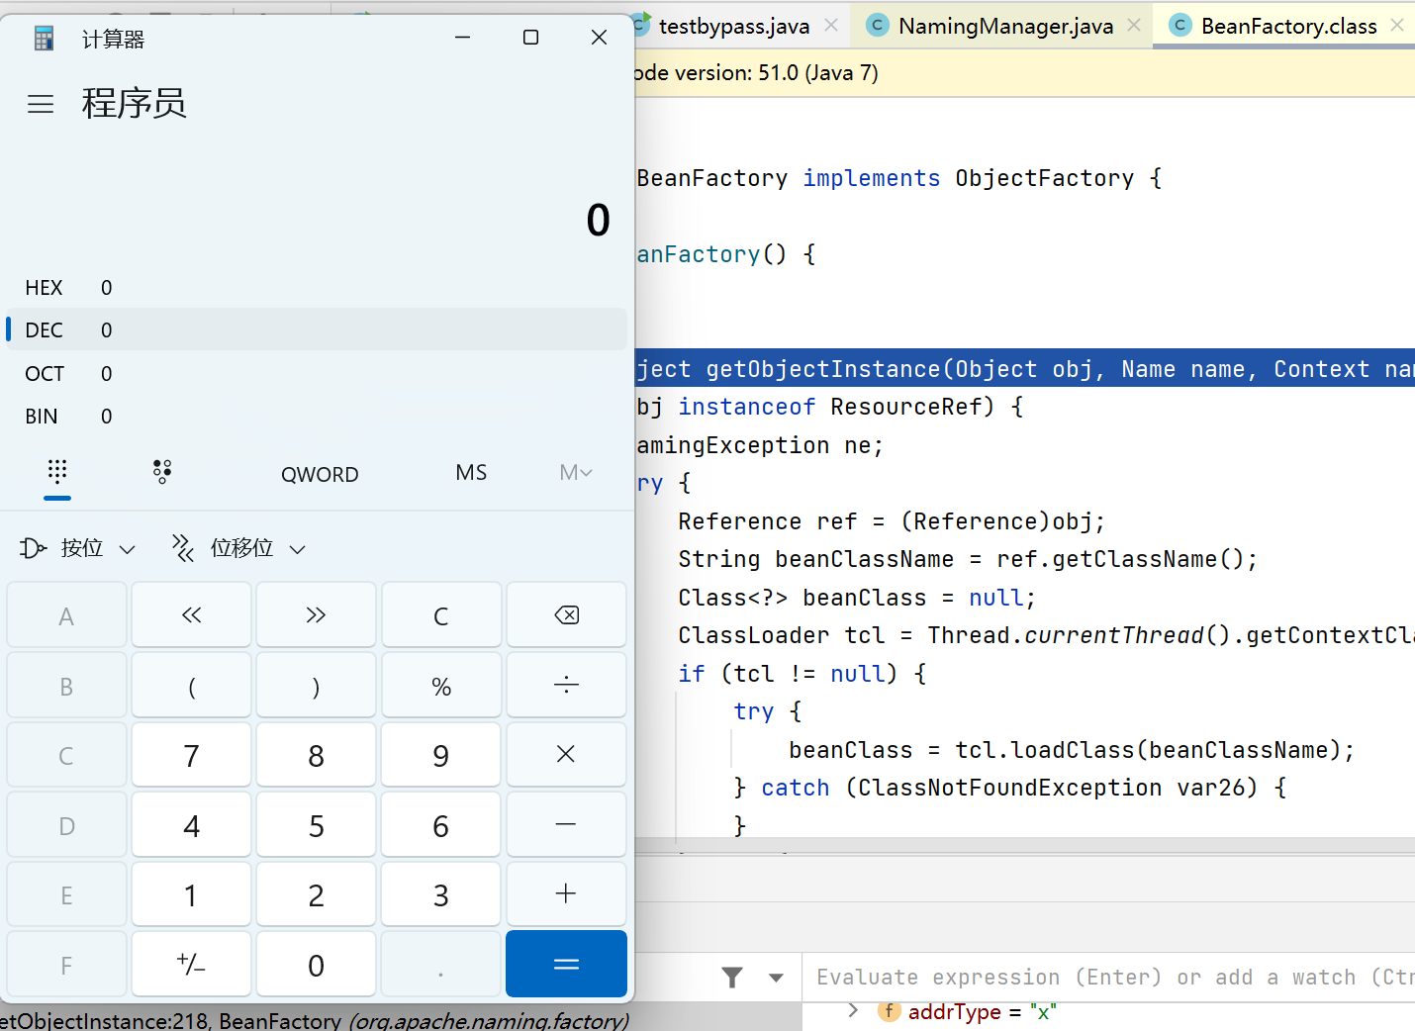The width and height of the screenshot is (1415, 1031).
Task: Click the number 8 key
Action: (316, 755)
